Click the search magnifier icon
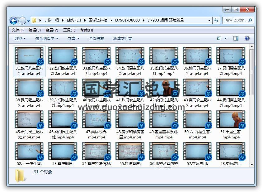This screenshot has width=263, height=193. [250, 21]
